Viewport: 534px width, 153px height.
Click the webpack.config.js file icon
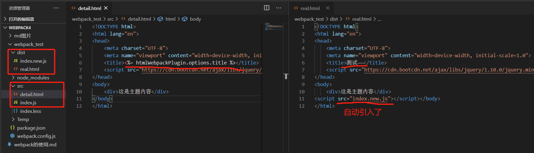coord(12,136)
